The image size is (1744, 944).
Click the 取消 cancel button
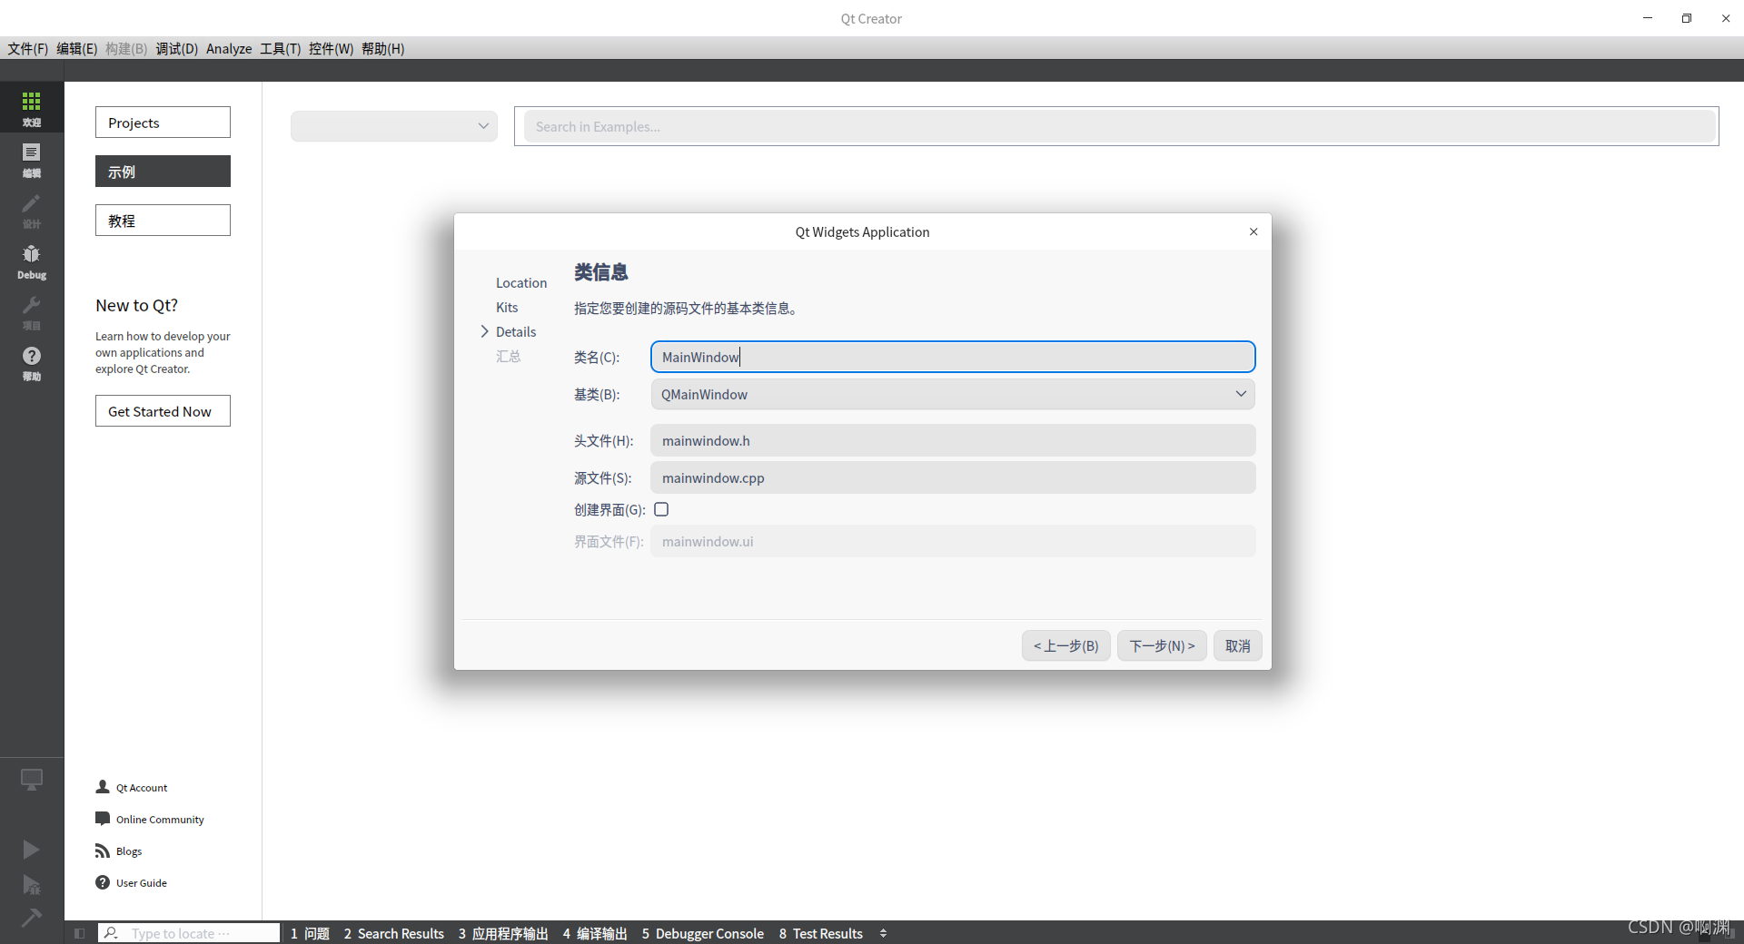(x=1237, y=645)
